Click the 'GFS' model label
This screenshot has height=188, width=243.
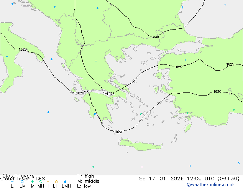coord(40,179)
